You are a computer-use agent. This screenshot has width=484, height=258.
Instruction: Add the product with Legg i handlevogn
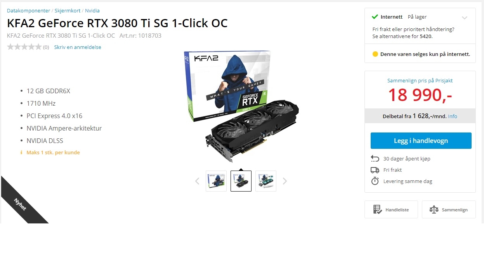[421, 141]
